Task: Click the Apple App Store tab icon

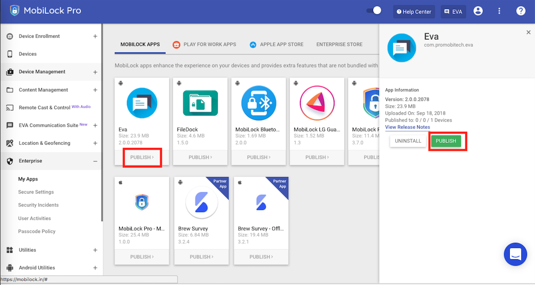Action: pyautogui.click(x=253, y=44)
